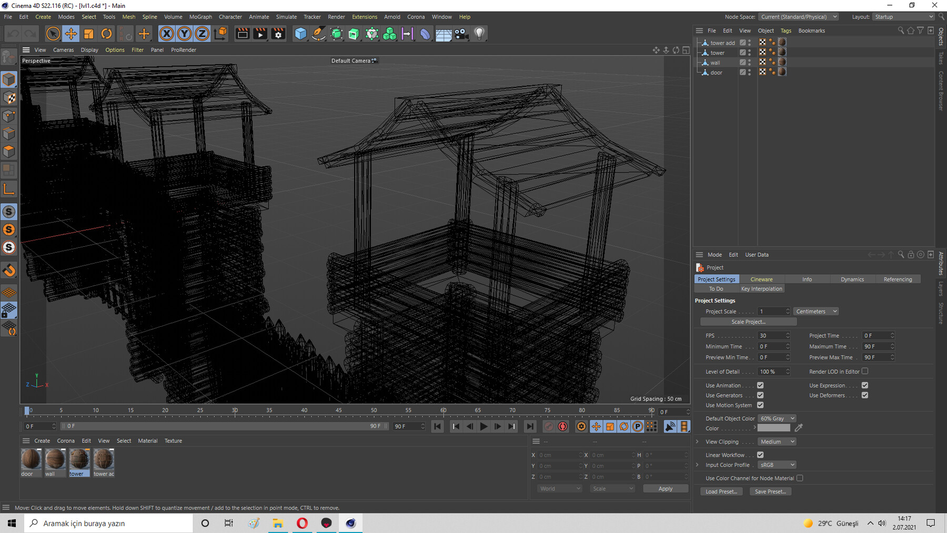Open the Centimeters unit dropdown
Viewport: 947px width, 533px height.
pos(815,311)
